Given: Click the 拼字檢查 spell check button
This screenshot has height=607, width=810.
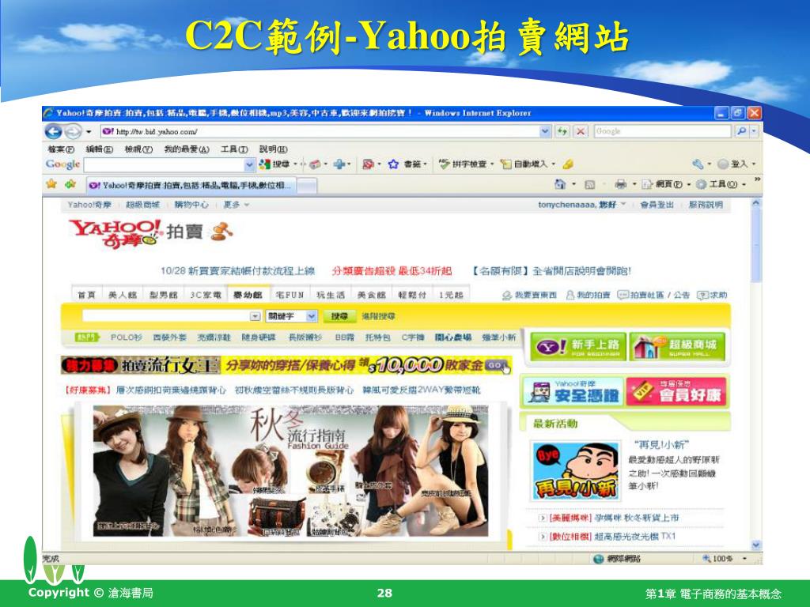Looking at the screenshot, I should pyautogui.click(x=463, y=164).
